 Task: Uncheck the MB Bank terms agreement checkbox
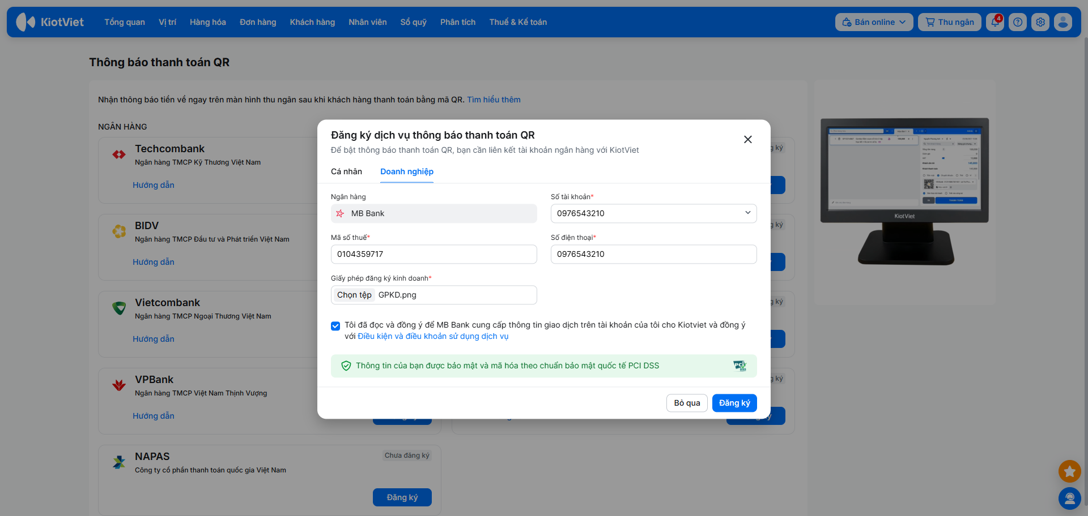coord(335,326)
